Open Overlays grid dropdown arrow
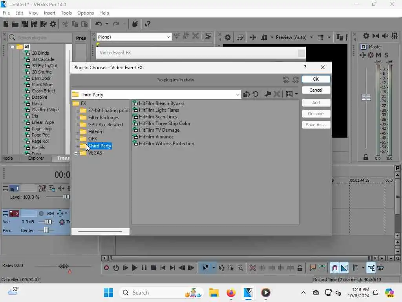This screenshot has height=302, width=402. click(329, 37)
